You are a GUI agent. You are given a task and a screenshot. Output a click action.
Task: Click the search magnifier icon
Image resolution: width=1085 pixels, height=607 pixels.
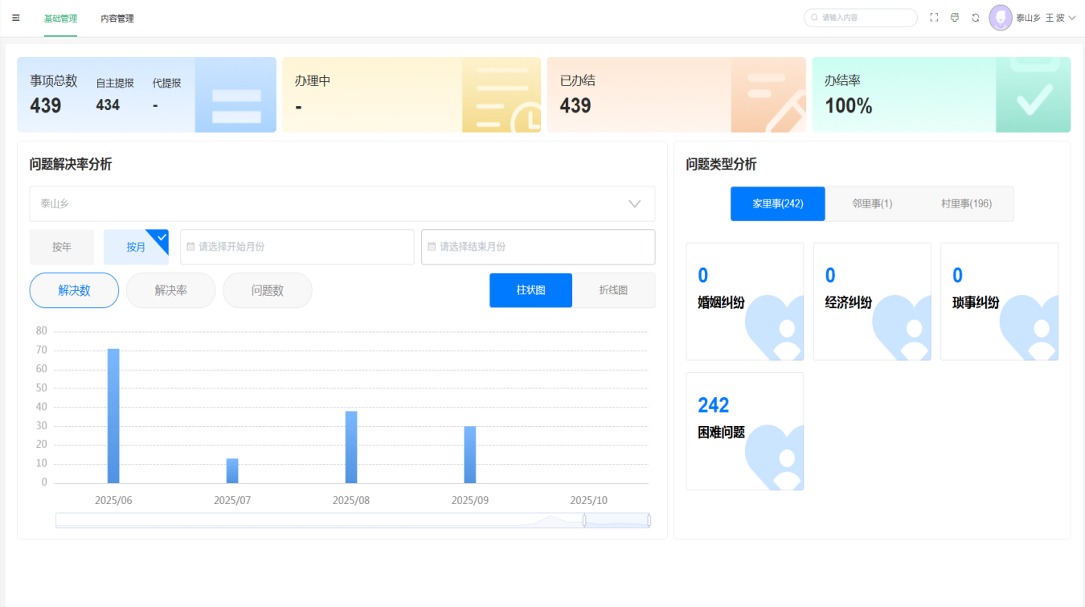[x=814, y=18]
